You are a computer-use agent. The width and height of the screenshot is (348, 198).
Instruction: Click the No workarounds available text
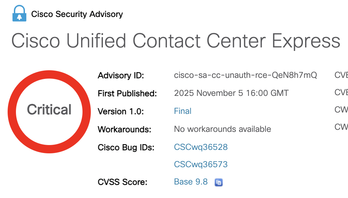(x=223, y=129)
